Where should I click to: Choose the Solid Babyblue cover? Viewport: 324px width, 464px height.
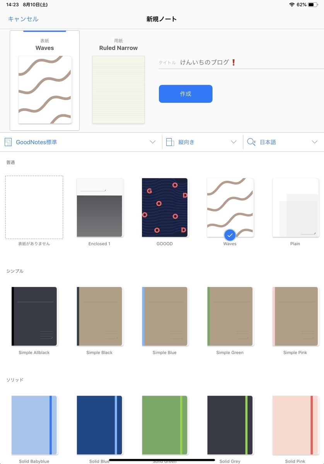34,425
